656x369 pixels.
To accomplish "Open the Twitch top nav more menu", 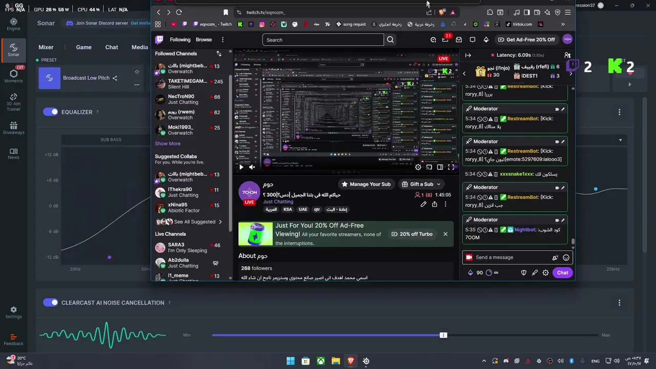I will [x=222, y=39].
